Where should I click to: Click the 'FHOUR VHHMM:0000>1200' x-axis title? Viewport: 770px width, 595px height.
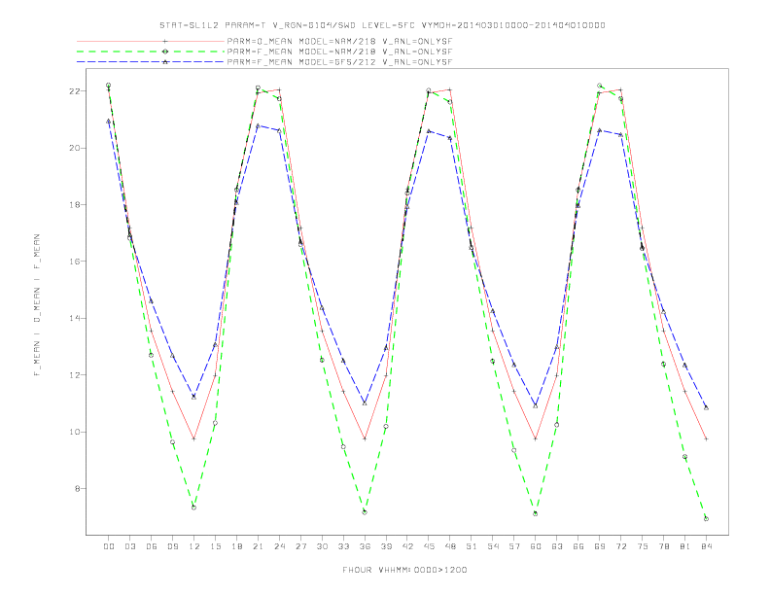point(404,570)
